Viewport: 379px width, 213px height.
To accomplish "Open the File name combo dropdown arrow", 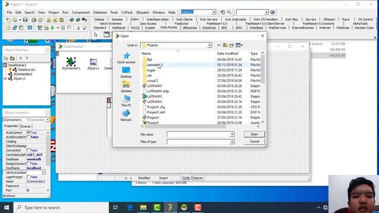I will [232, 134].
